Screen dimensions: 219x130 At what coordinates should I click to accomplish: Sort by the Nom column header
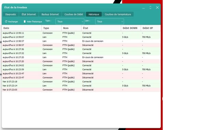[x=71, y=28]
